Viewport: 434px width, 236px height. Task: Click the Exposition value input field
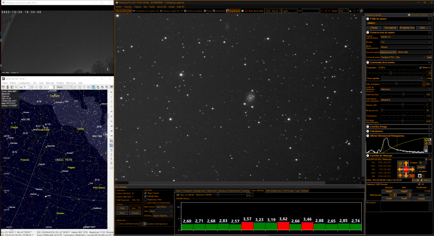click(x=398, y=67)
